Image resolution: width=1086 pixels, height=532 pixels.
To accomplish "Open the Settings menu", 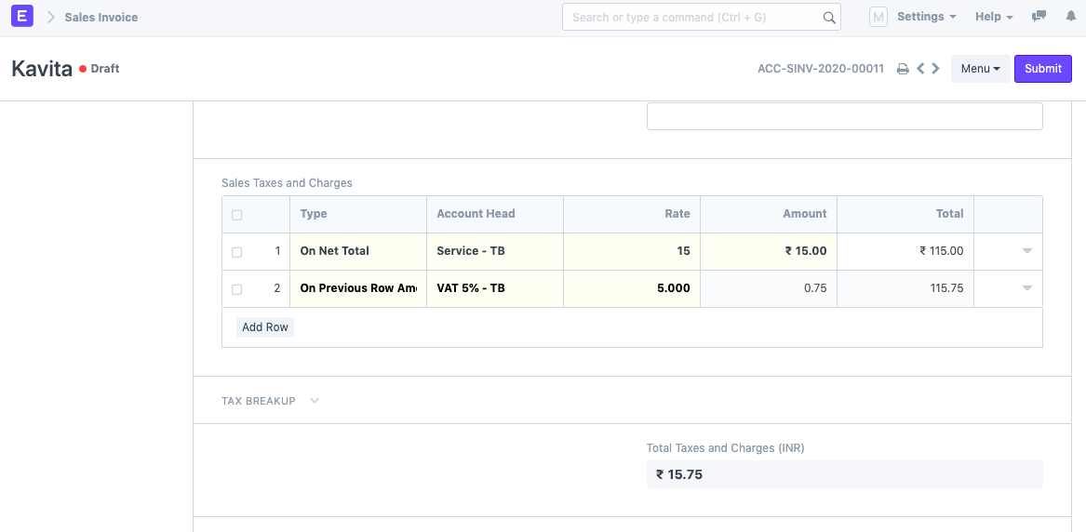I will (926, 17).
